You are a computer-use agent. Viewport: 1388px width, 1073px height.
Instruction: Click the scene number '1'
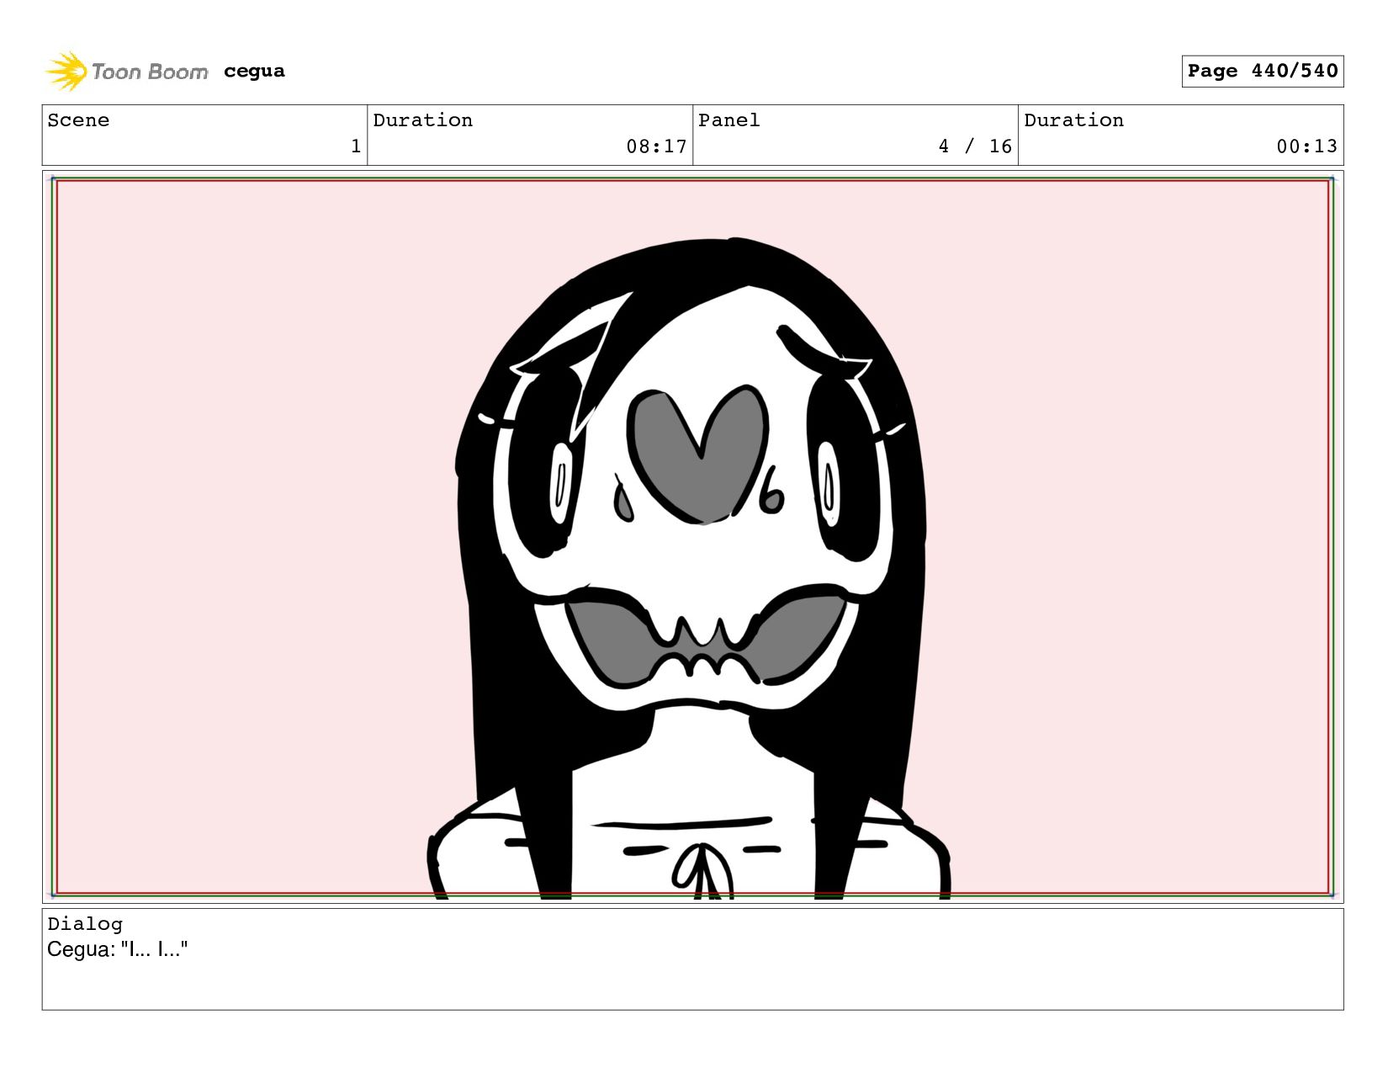pyautogui.click(x=356, y=146)
